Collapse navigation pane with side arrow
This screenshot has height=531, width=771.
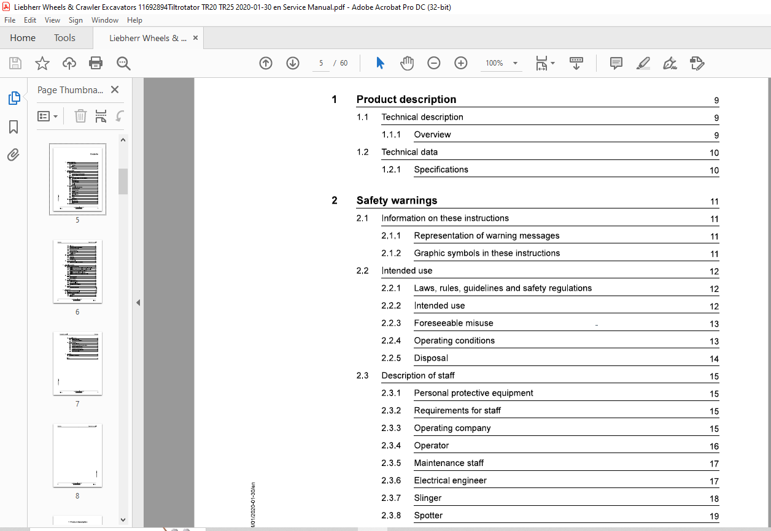coord(138,302)
